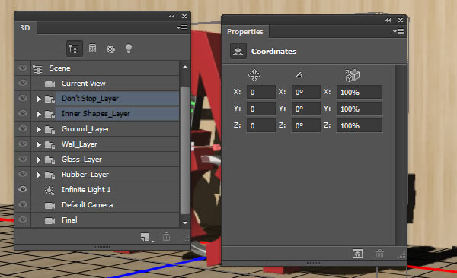The width and height of the screenshot is (457, 278).
Task: Filter the 3D panel by materials
Action: coord(110,49)
